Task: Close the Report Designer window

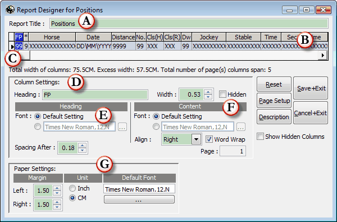Action: click(x=324, y=10)
